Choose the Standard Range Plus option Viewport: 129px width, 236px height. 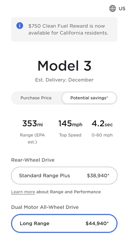pyautogui.click(x=64, y=176)
